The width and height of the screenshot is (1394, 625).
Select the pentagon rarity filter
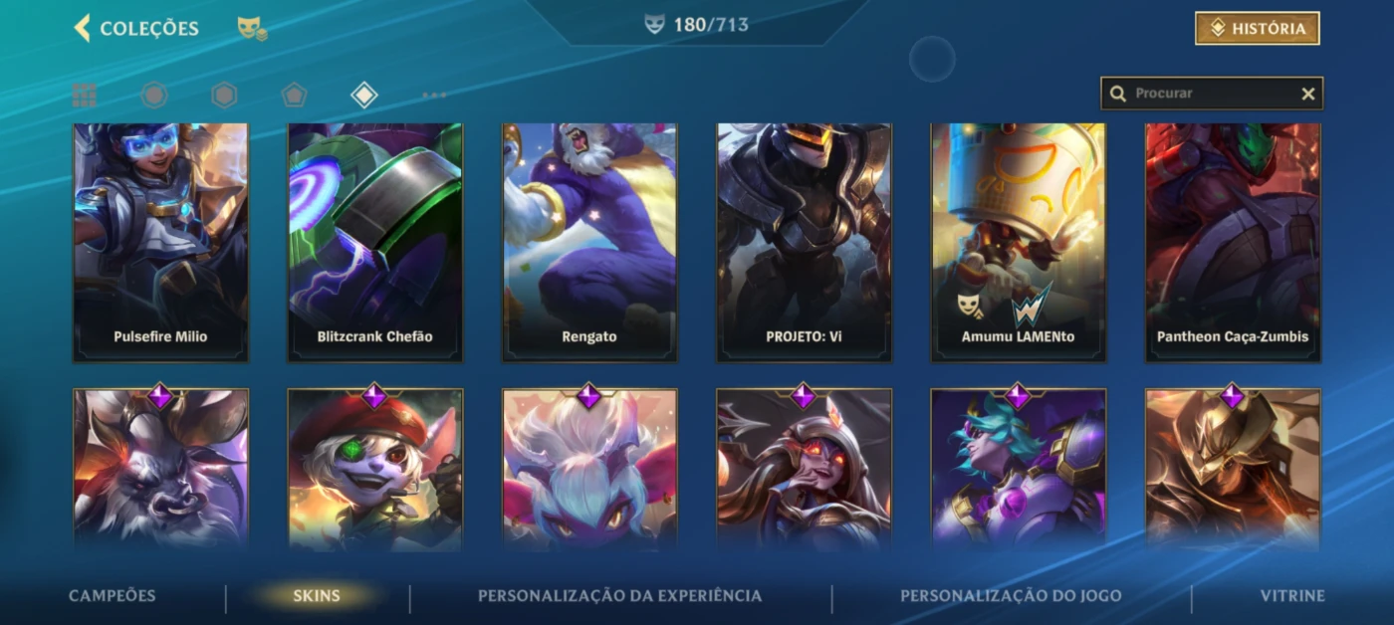(x=294, y=95)
